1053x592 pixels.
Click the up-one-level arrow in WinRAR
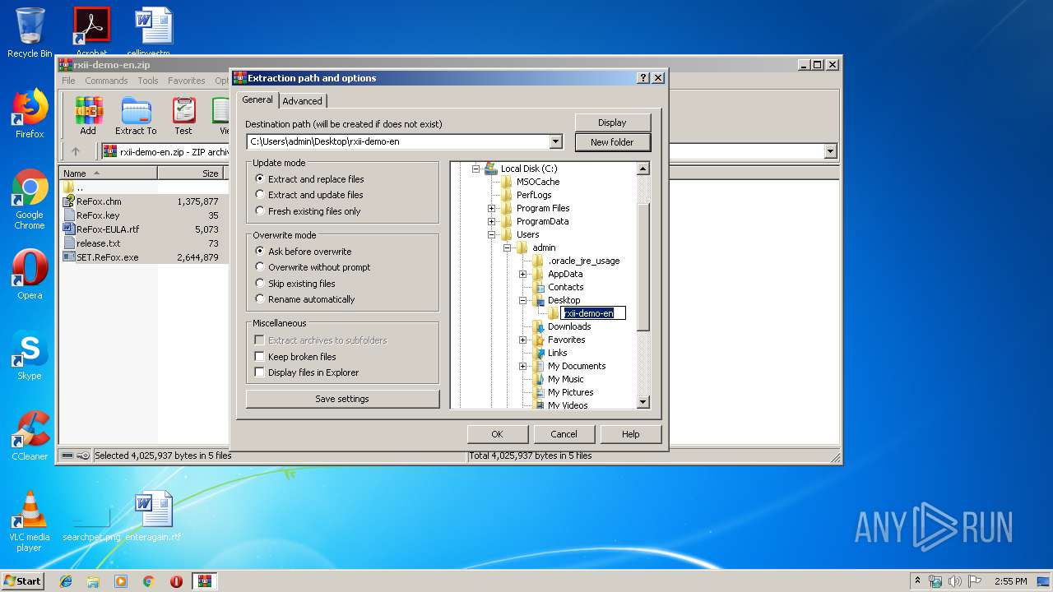(76, 151)
